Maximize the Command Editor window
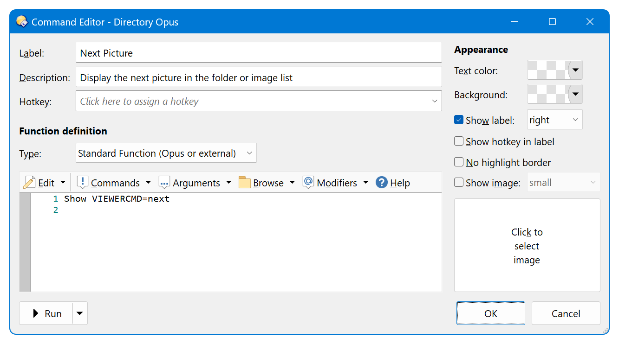This screenshot has height=344, width=619. tap(552, 22)
